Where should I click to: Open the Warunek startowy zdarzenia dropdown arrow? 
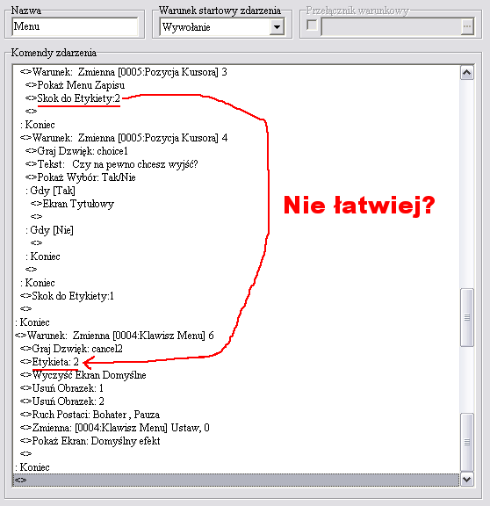277,26
